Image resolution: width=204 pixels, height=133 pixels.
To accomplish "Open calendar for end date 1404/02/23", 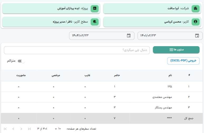I will point(129,36).
